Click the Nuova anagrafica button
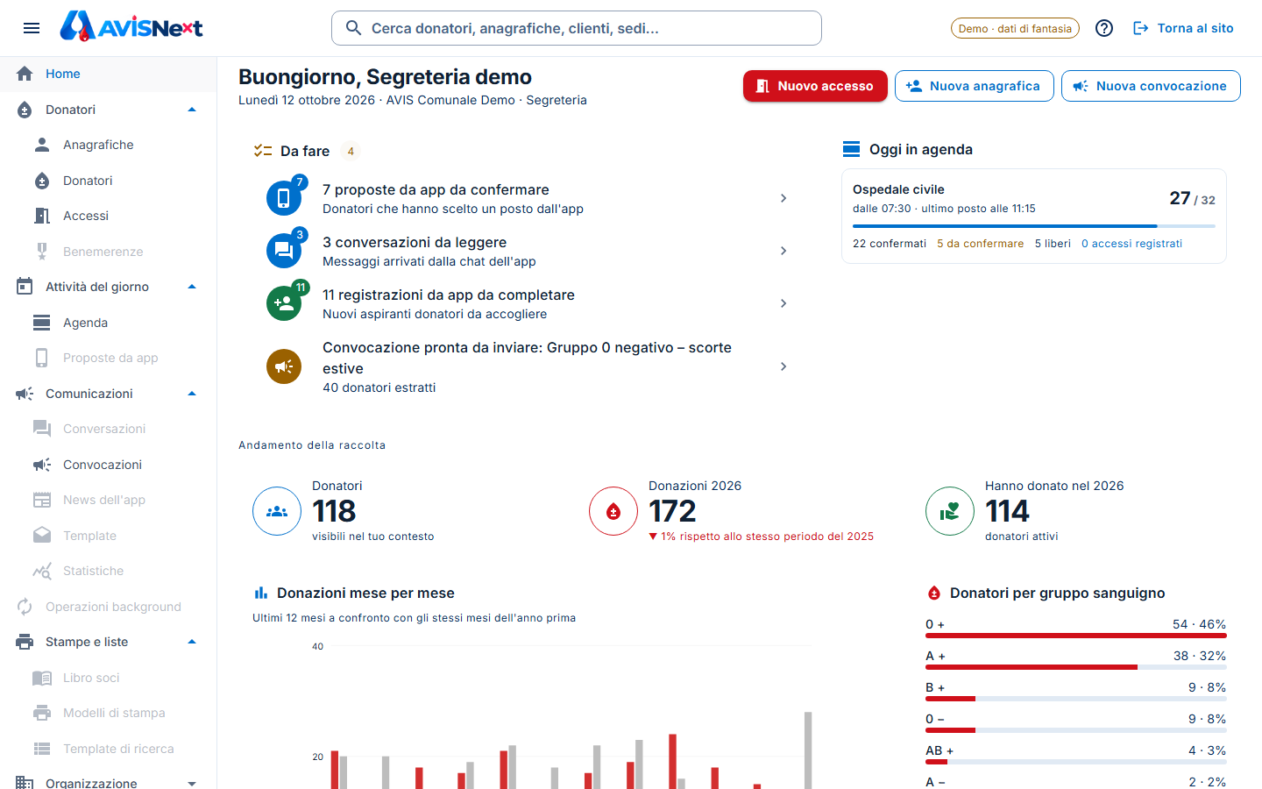Image resolution: width=1262 pixels, height=789 pixels. pos(975,86)
